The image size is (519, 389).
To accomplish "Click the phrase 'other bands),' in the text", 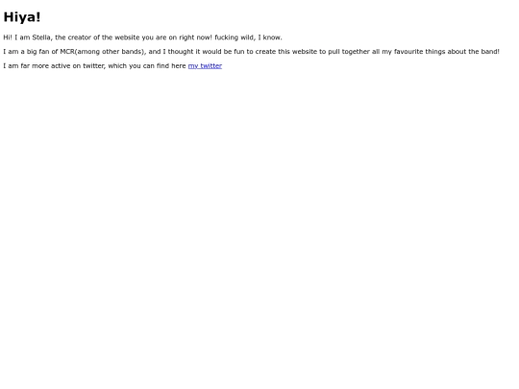I will point(124,52).
